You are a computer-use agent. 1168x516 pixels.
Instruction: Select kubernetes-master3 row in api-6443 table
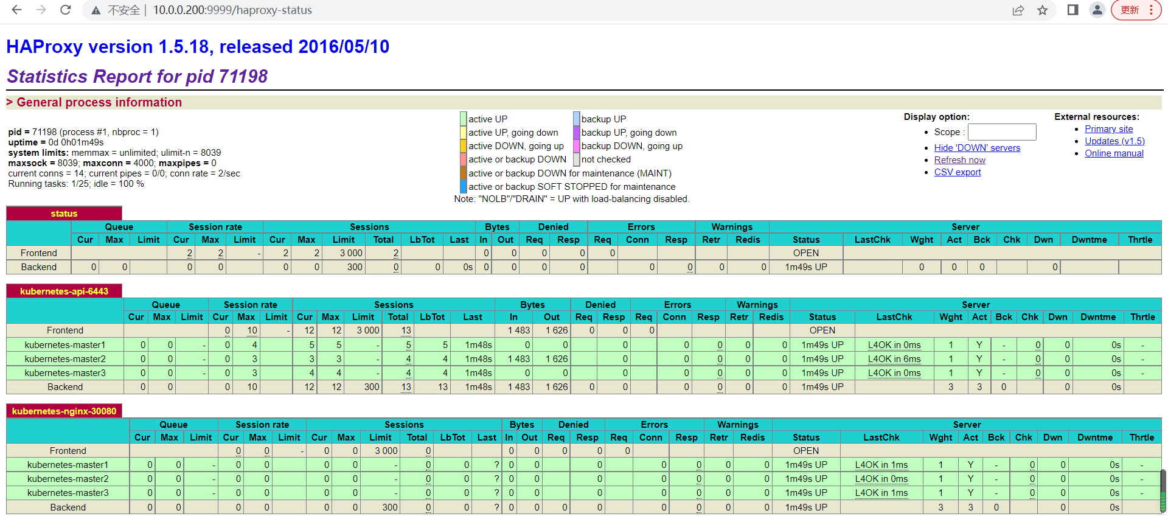click(x=584, y=373)
